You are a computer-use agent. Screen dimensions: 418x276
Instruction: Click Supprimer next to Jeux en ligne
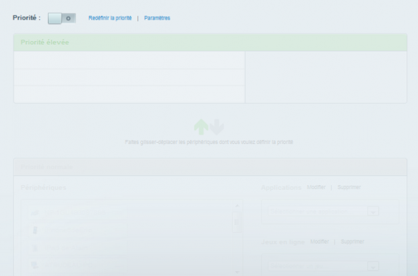[x=352, y=241]
